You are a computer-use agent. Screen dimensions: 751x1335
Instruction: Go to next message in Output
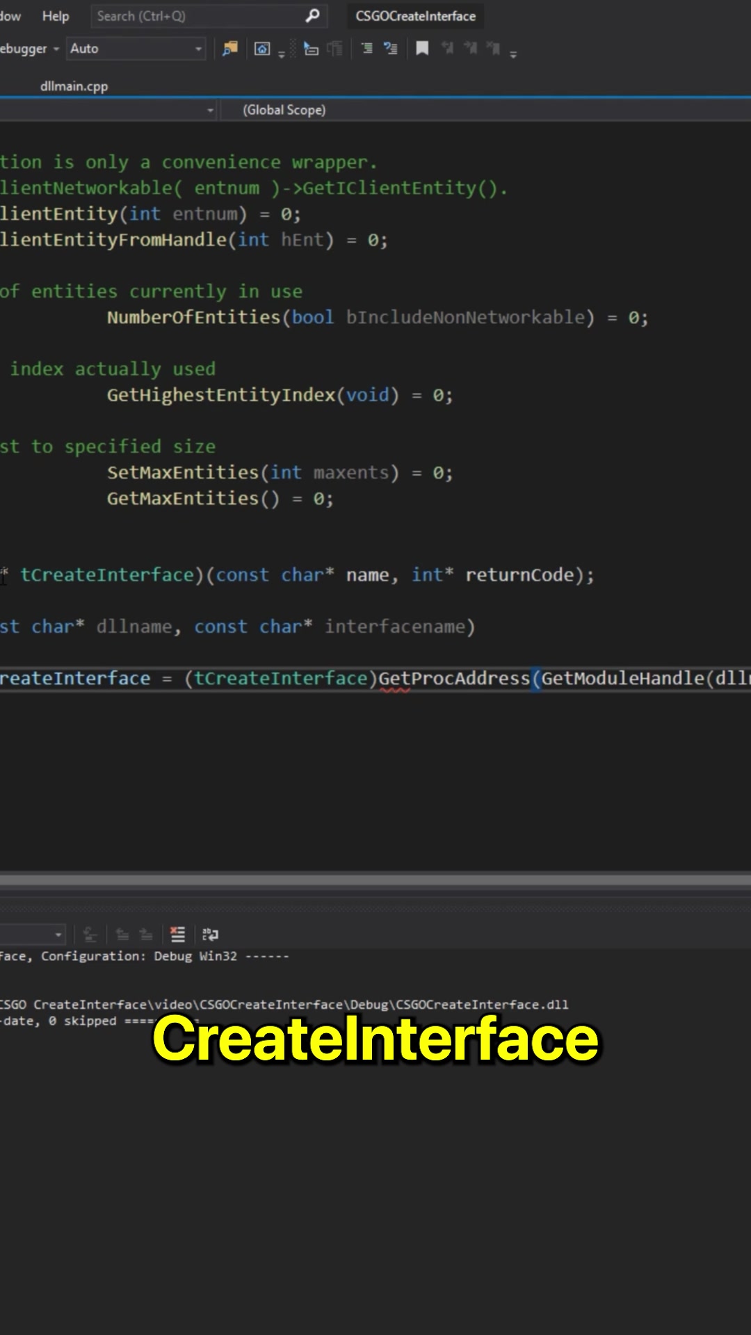(146, 934)
